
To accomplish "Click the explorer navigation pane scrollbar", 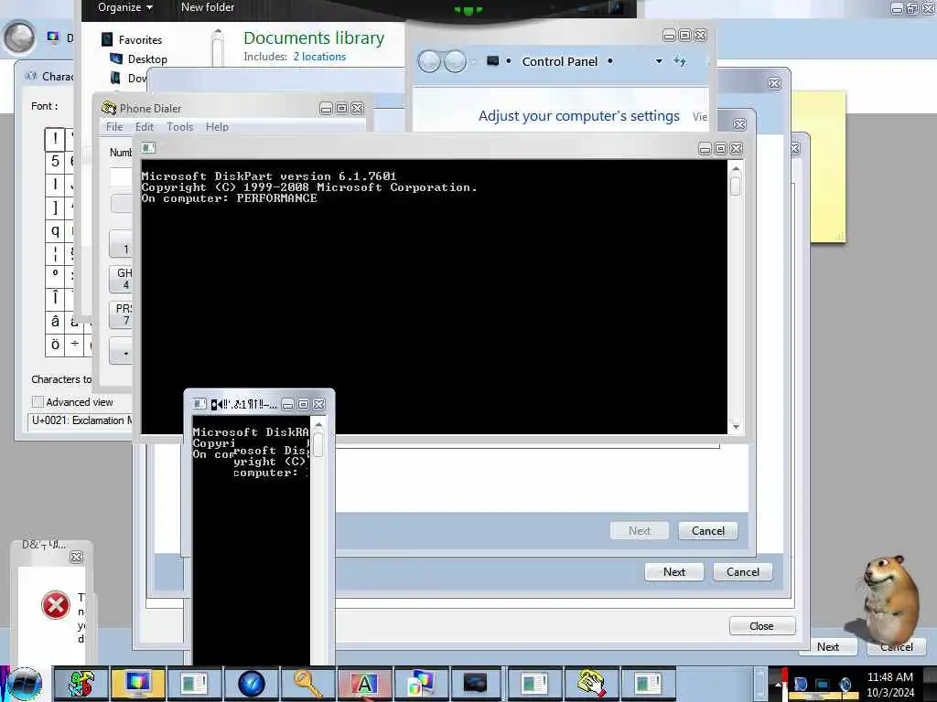I will tap(218, 48).
